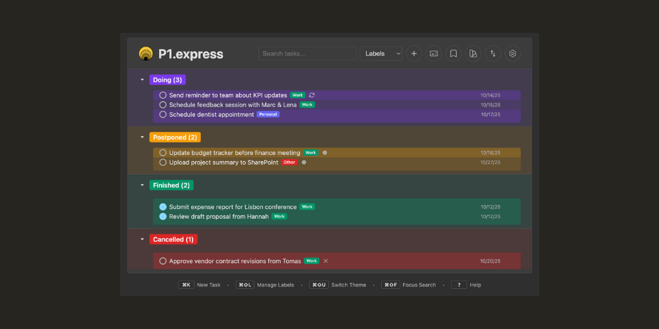The height and width of the screenshot is (329, 659).
Task: Click the plus icon to add a task
Action: [x=414, y=54]
